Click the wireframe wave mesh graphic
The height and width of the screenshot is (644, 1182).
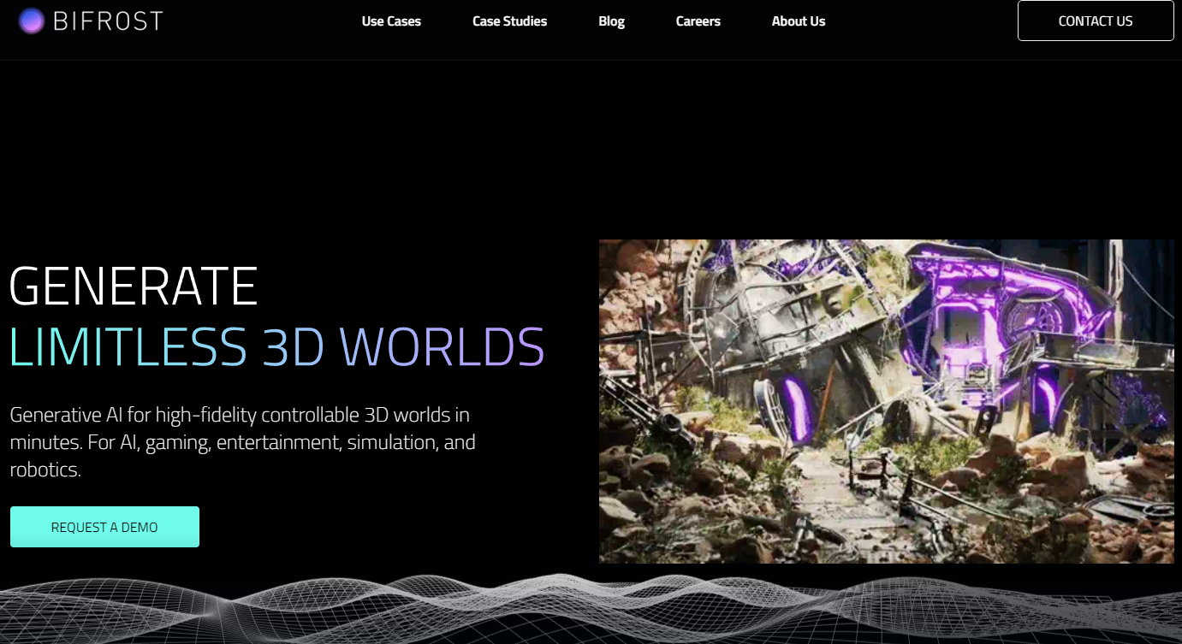[x=591, y=609]
